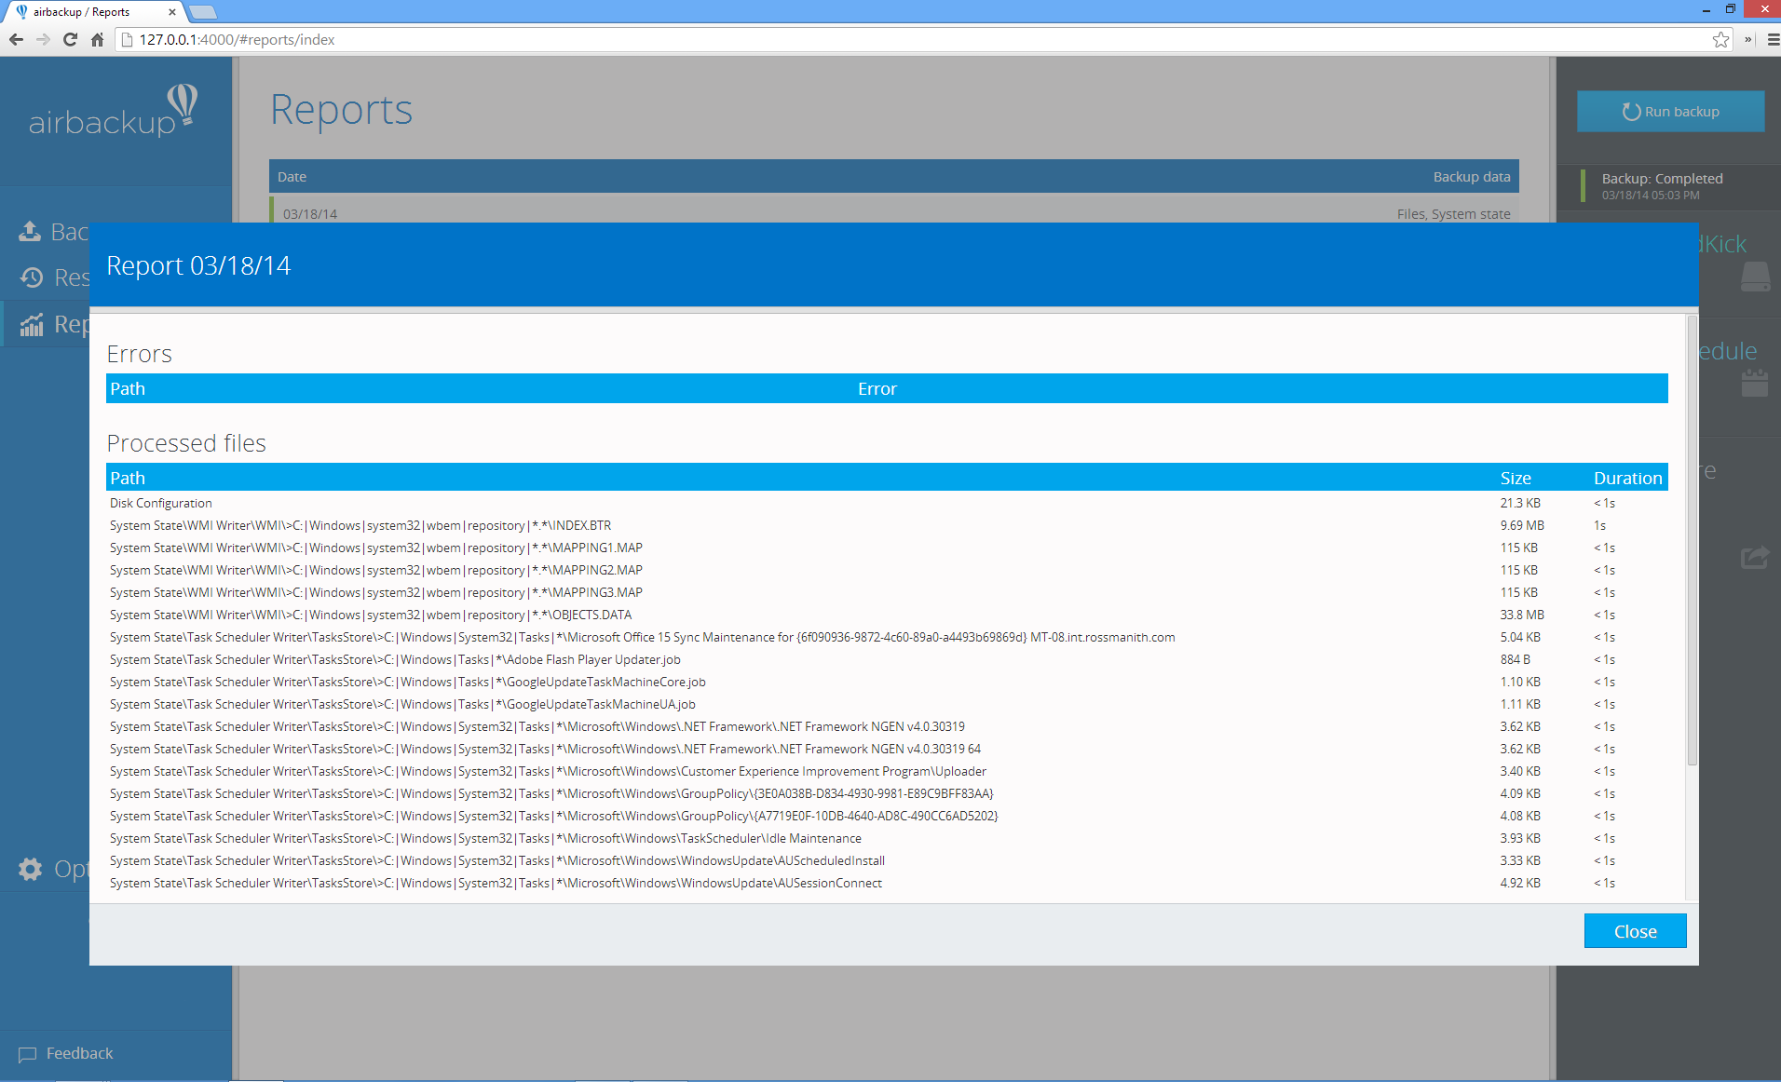This screenshot has width=1781, height=1082.
Task: Bookmark this page with the star icon
Action: coord(1720,39)
